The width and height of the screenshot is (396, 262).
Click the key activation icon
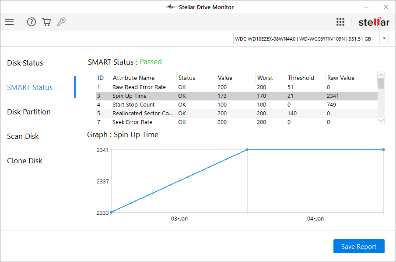(x=61, y=22)
